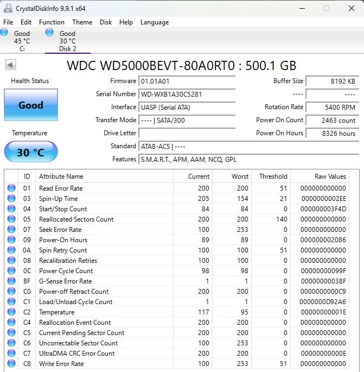364x372 pixels.
Task: Click status orb for Reallocated Sectors Count
Action: [11, 219]
